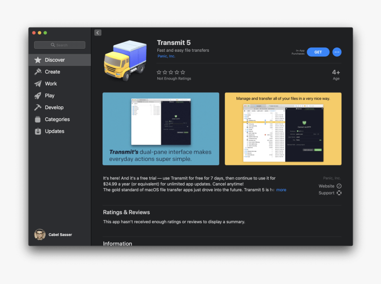The height and width of the screenshot is (284, 381).
Task: Click the Cabel Sasser account name
Action: click(60, 234)
